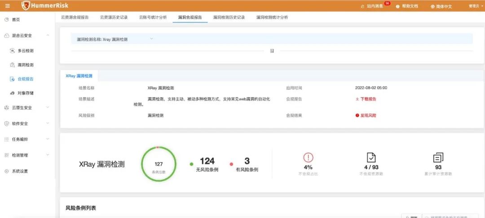
Task: Open the 管理员 user dropdown
Action: (475, 6)
